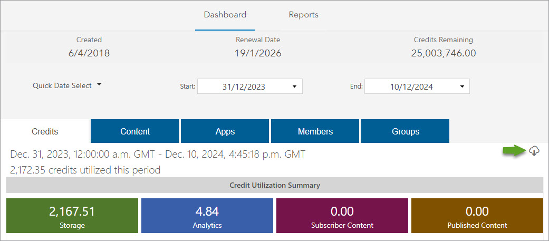
Task: Click the Credit Utilization Summary header
Action: point(275,185)
